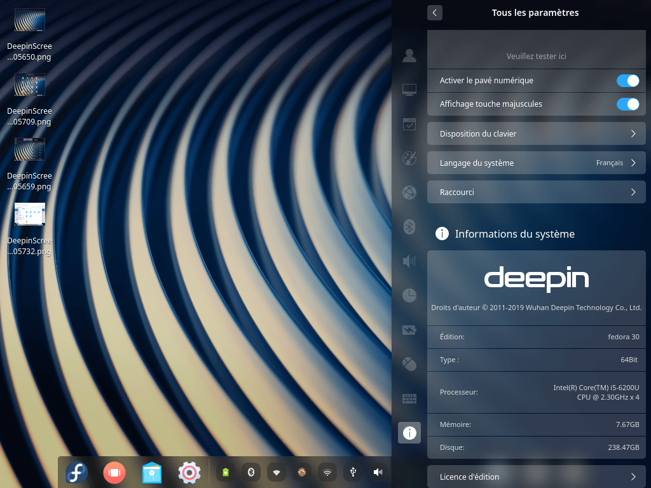
Task: Open the Accounts section in settings sidebar
Action: [409, 56]
